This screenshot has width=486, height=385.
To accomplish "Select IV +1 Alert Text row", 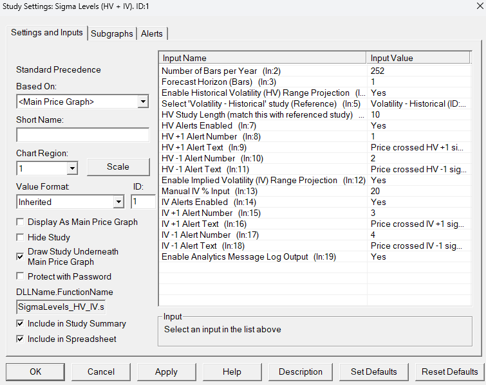I will click(315, 224).
